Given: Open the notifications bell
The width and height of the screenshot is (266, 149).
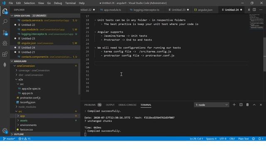Looking at the screenshot, I should click(261, 139).
